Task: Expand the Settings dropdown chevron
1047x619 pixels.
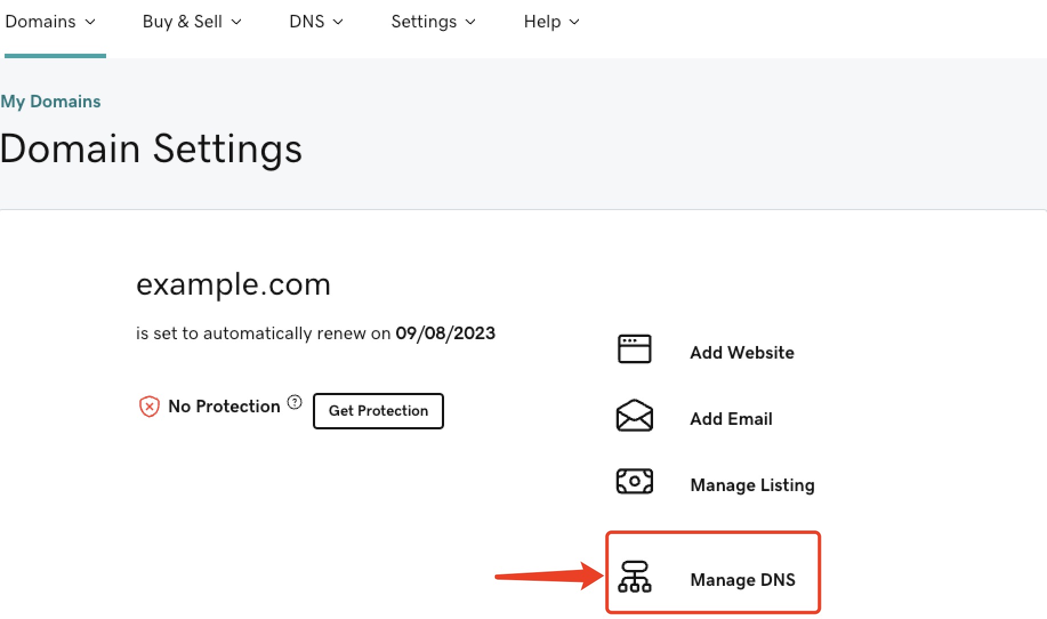Action: (x=470, y=22)
